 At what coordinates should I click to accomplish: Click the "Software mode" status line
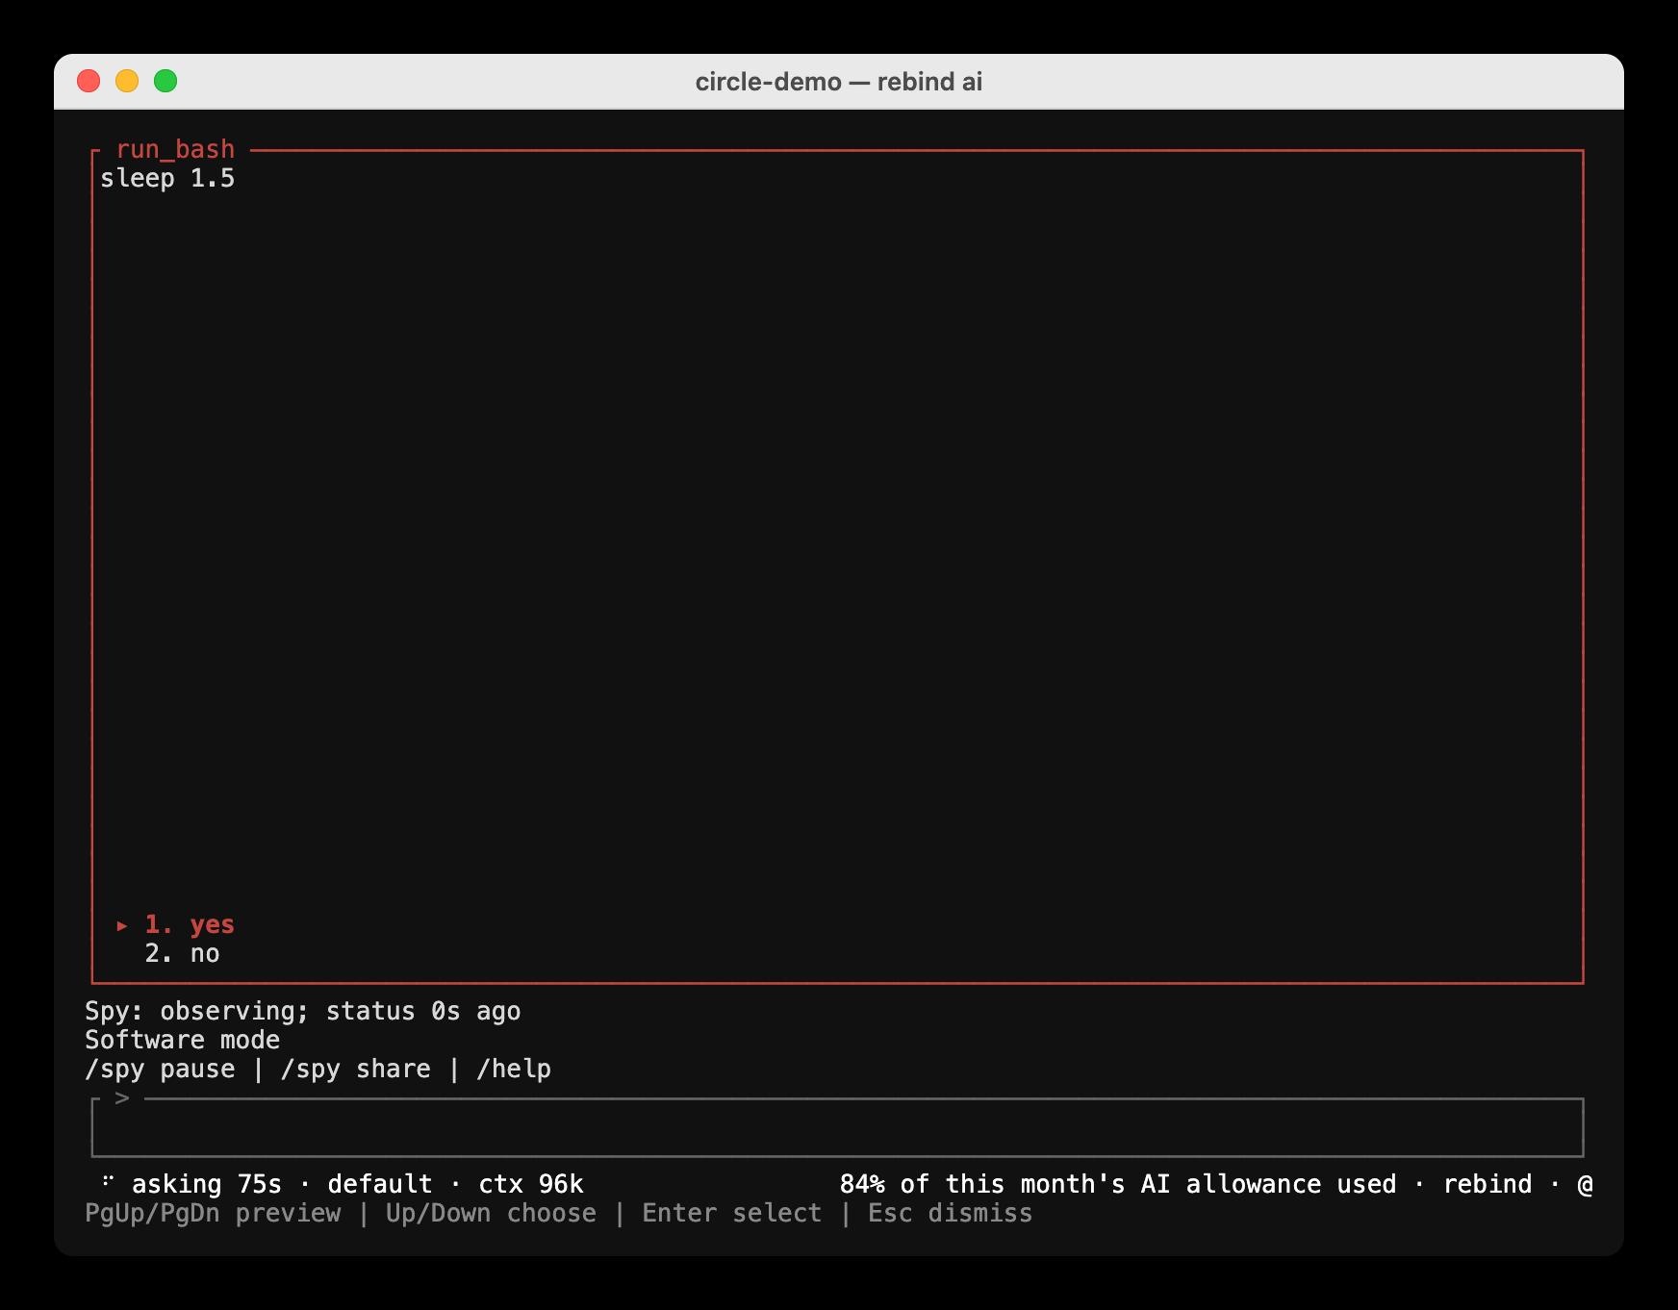[x=183, y=1040]
